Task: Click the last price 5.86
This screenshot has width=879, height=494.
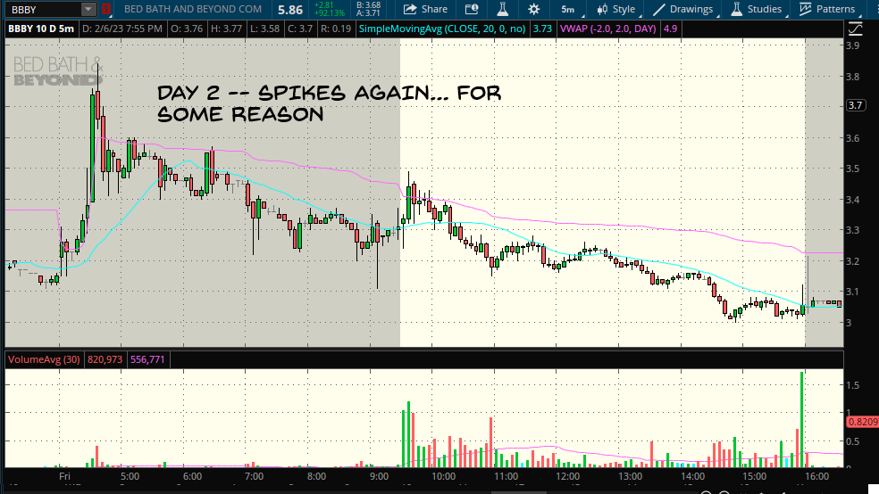Action: [290, 10]
